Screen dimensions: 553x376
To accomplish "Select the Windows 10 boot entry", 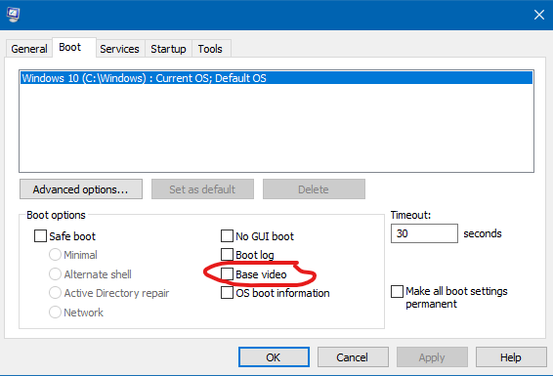I will click(276, 78).
